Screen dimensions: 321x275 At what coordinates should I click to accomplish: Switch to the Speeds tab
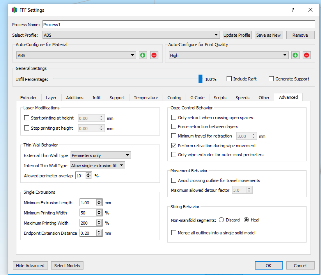[x=242, y=98]
